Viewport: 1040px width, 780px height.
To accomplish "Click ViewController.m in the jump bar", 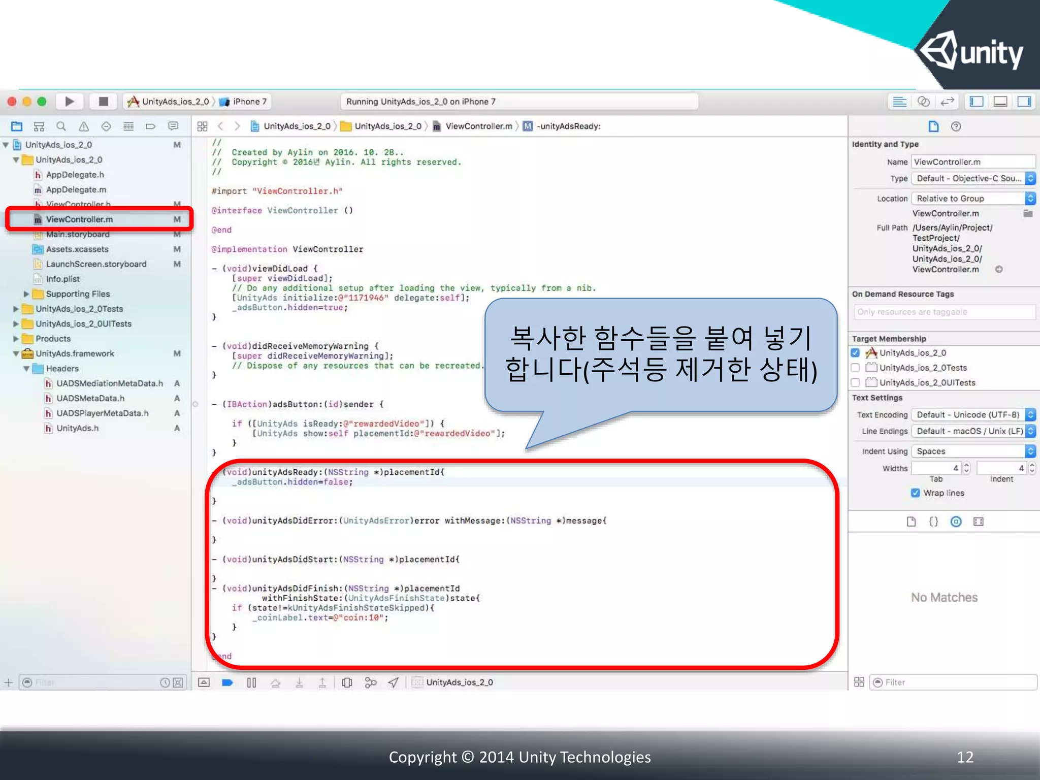I will click(x=473, y=126).
